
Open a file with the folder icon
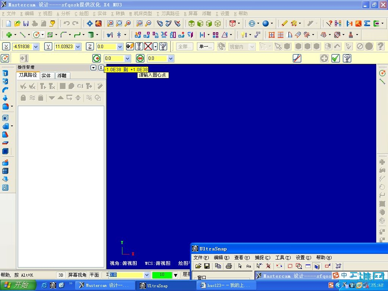(17, 23)
